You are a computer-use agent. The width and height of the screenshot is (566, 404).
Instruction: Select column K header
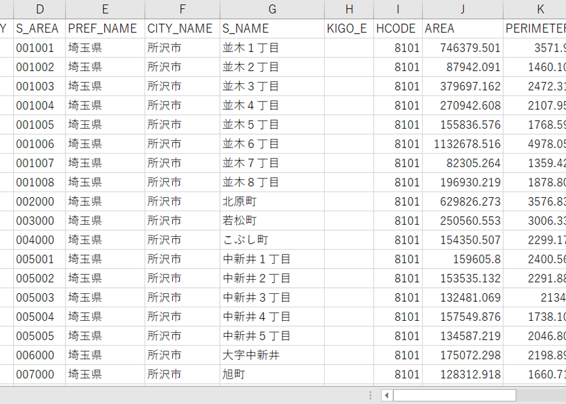point(535,9)
